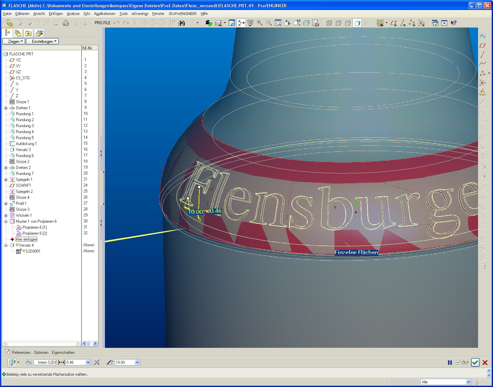Click the print icon in the toolbar
The height and width of the screenshot is (387, 493).
click(x=65, y=23)
